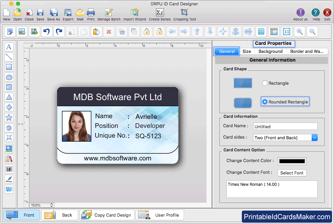Zoom out of the card canvas
The image size is (334, 224).
click(312, 31)
